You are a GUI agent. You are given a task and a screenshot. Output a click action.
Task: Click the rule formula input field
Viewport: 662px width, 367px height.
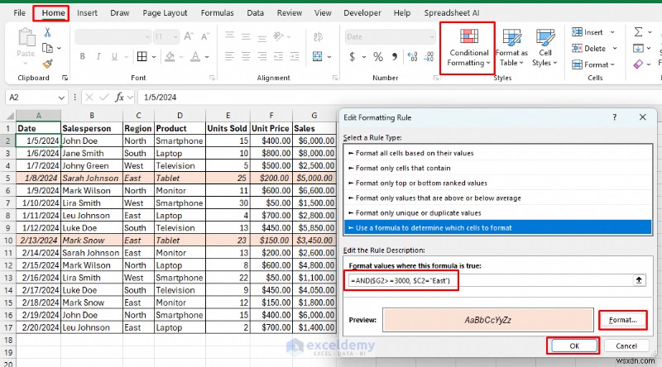[x=490, y=280]
